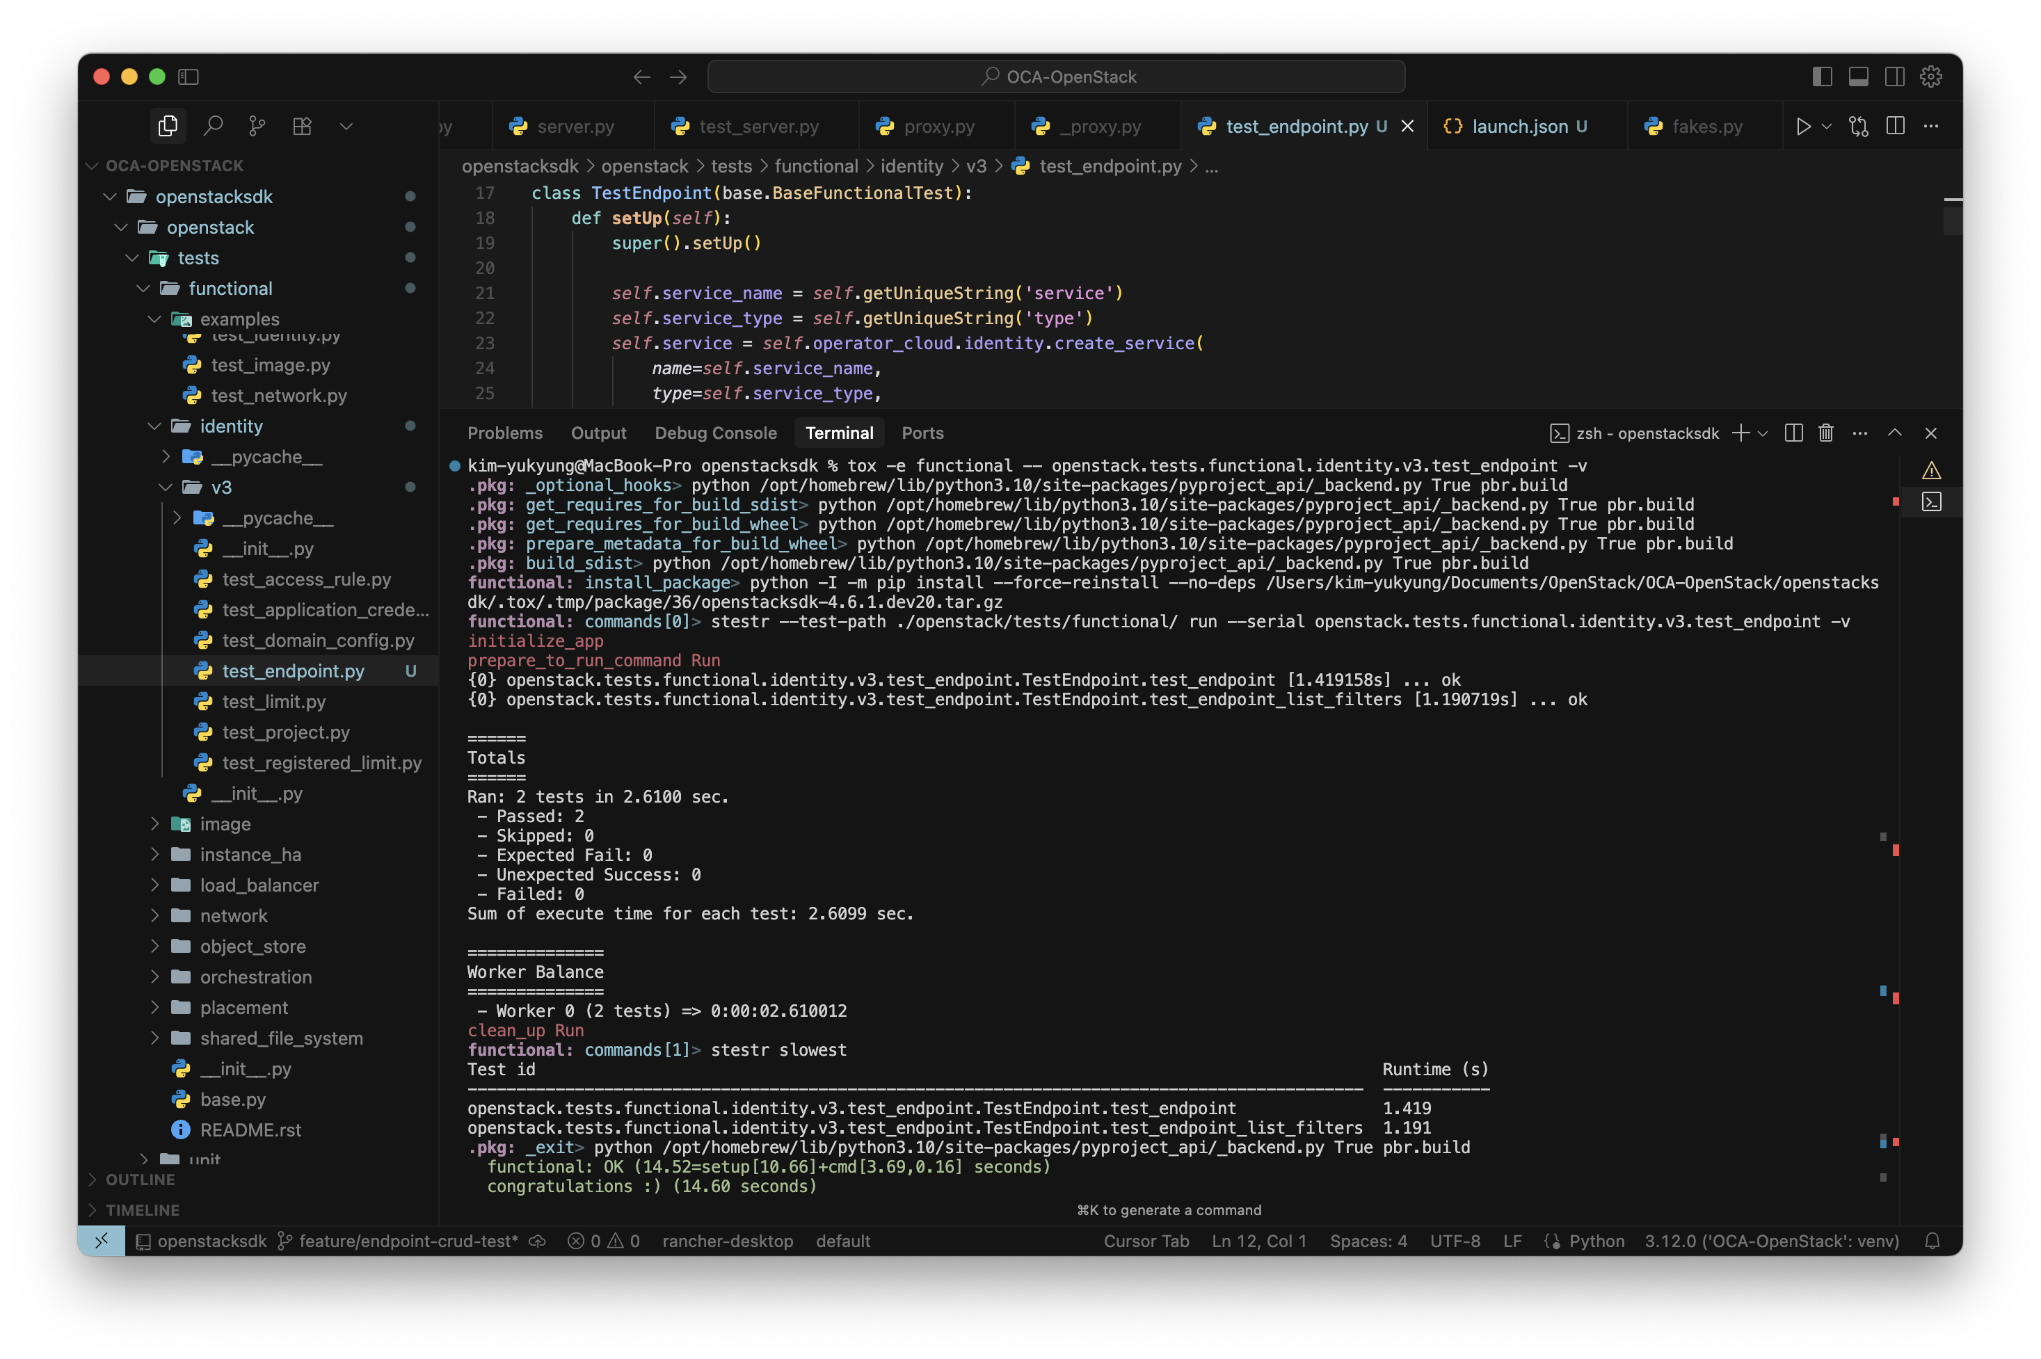
Task: Open base.py in explorer
Action: pos(232,1099)
